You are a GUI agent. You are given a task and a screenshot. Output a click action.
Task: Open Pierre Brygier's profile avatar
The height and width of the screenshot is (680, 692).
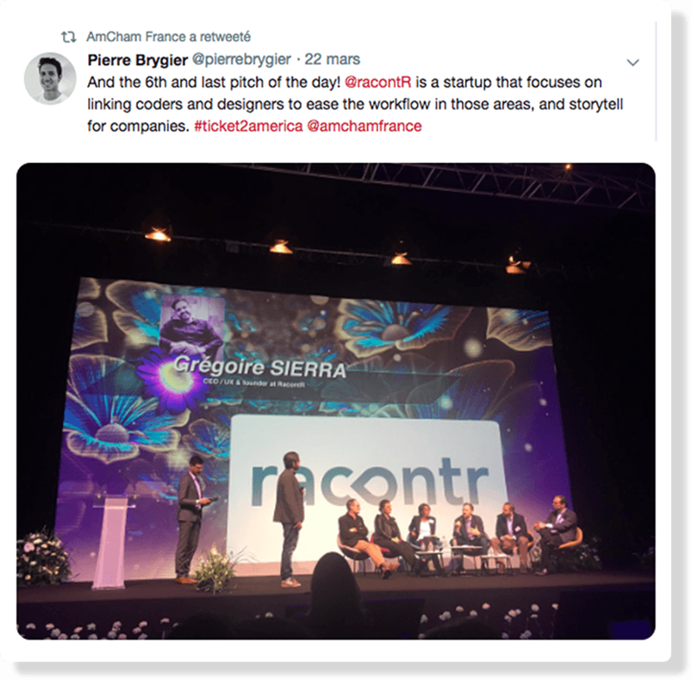click(50, 78)
